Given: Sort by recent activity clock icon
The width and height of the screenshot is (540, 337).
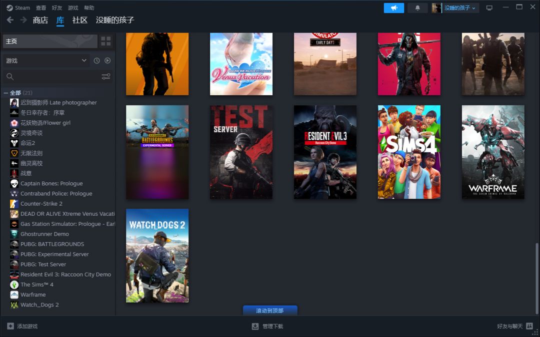Looking at the screenshot, I should coord(97,60).
